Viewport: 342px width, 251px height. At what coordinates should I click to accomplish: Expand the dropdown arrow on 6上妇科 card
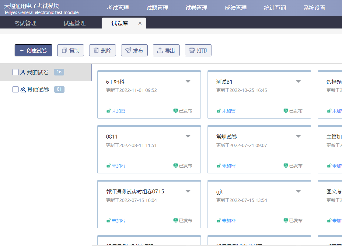pos(188,82)
